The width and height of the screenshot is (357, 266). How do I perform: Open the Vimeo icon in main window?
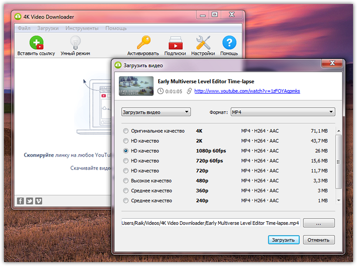click(38, 201)
